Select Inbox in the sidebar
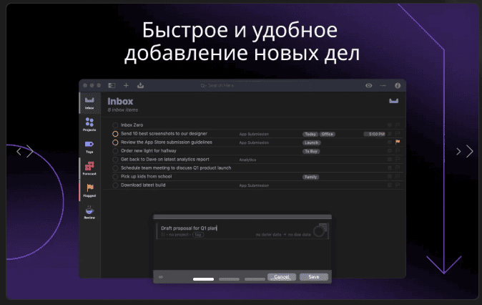Viewport: 482px width, 305px height. [89, 103]
